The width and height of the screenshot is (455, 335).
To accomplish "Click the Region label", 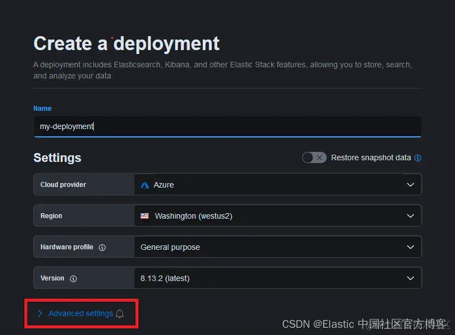I will [x=51, y=215].
